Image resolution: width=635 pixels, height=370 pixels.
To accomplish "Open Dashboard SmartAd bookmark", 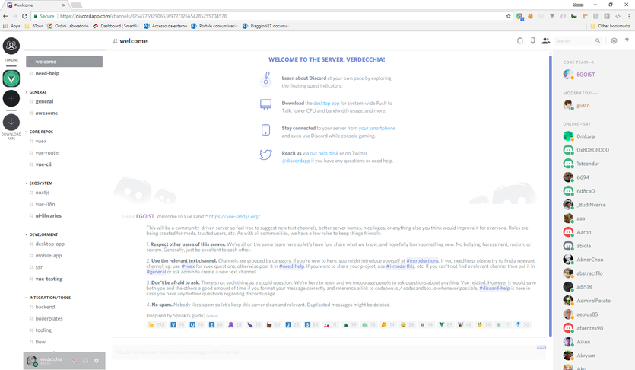I will [x=116, y=26].
